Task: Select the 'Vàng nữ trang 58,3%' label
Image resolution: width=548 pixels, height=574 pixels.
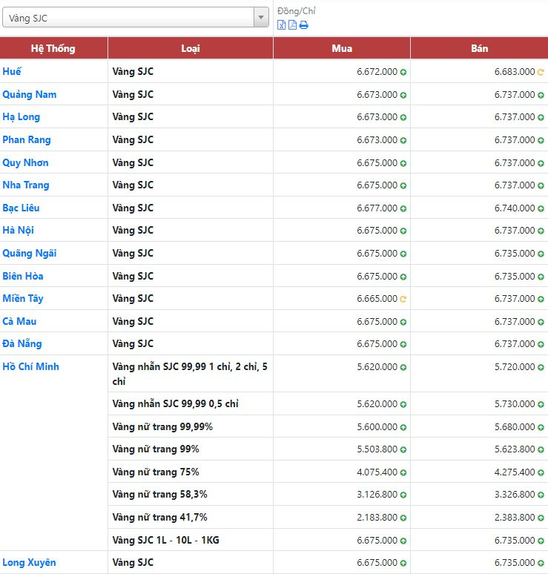Action: coord(159,495)
